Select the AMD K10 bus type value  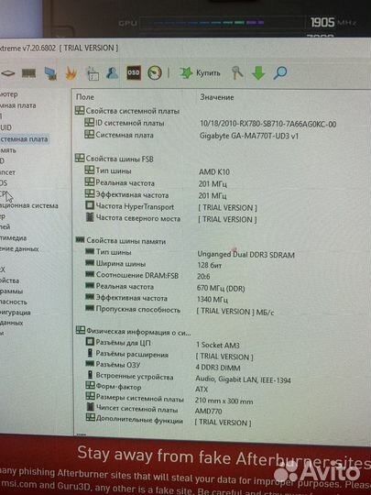pos(214,172)
